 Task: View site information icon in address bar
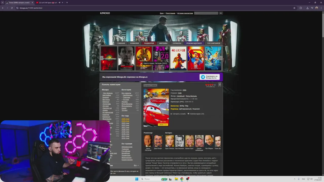[17, 8]
